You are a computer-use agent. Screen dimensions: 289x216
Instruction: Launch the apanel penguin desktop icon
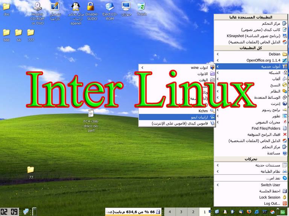(76, 13)
